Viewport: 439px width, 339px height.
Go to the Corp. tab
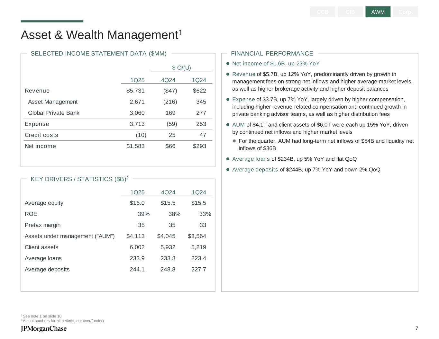click(405, 12)
